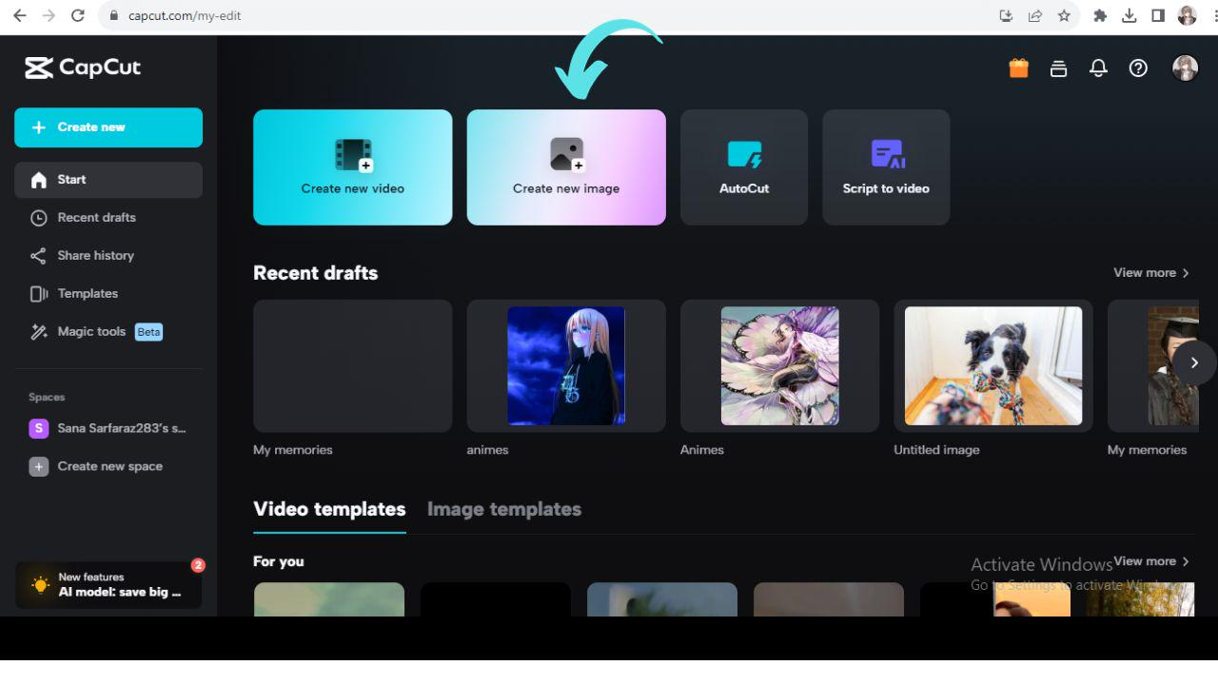Click the CapCut logo
This screenshot has width=1218, height=685.
(83, 68)
